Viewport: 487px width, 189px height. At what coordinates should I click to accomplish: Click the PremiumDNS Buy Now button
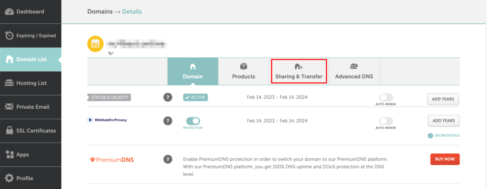tap(445, 159)
